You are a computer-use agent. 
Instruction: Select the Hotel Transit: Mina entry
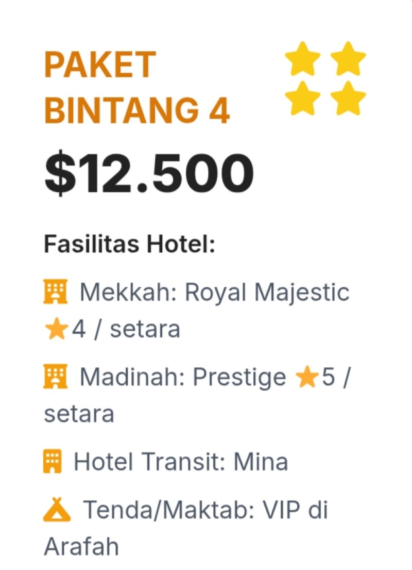pyautogui.click(x=181, y=462)
